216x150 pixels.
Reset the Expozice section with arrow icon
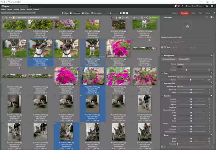pos(212,95)
